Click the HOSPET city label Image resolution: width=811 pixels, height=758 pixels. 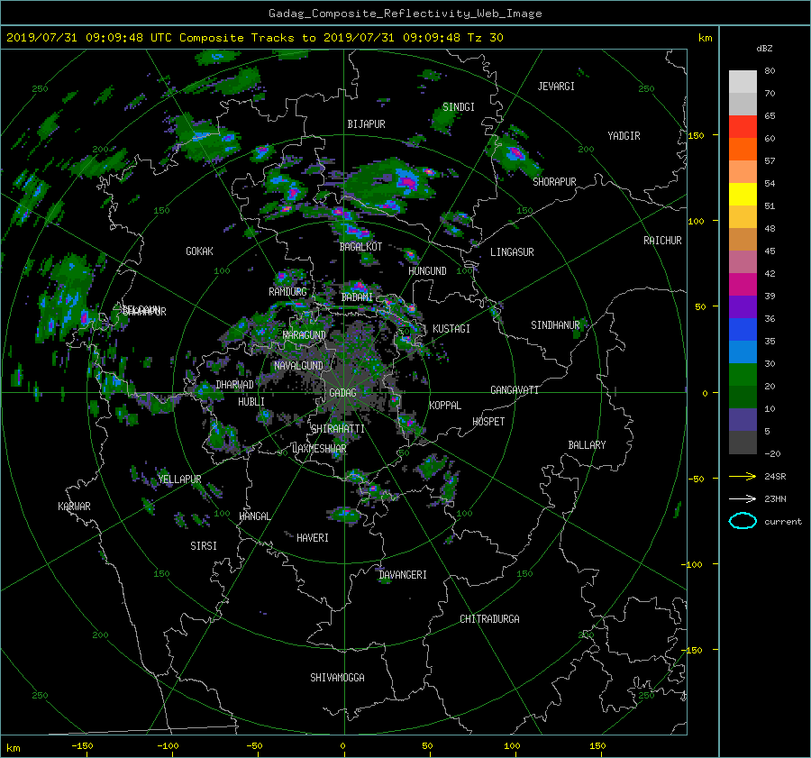[488, 422]
